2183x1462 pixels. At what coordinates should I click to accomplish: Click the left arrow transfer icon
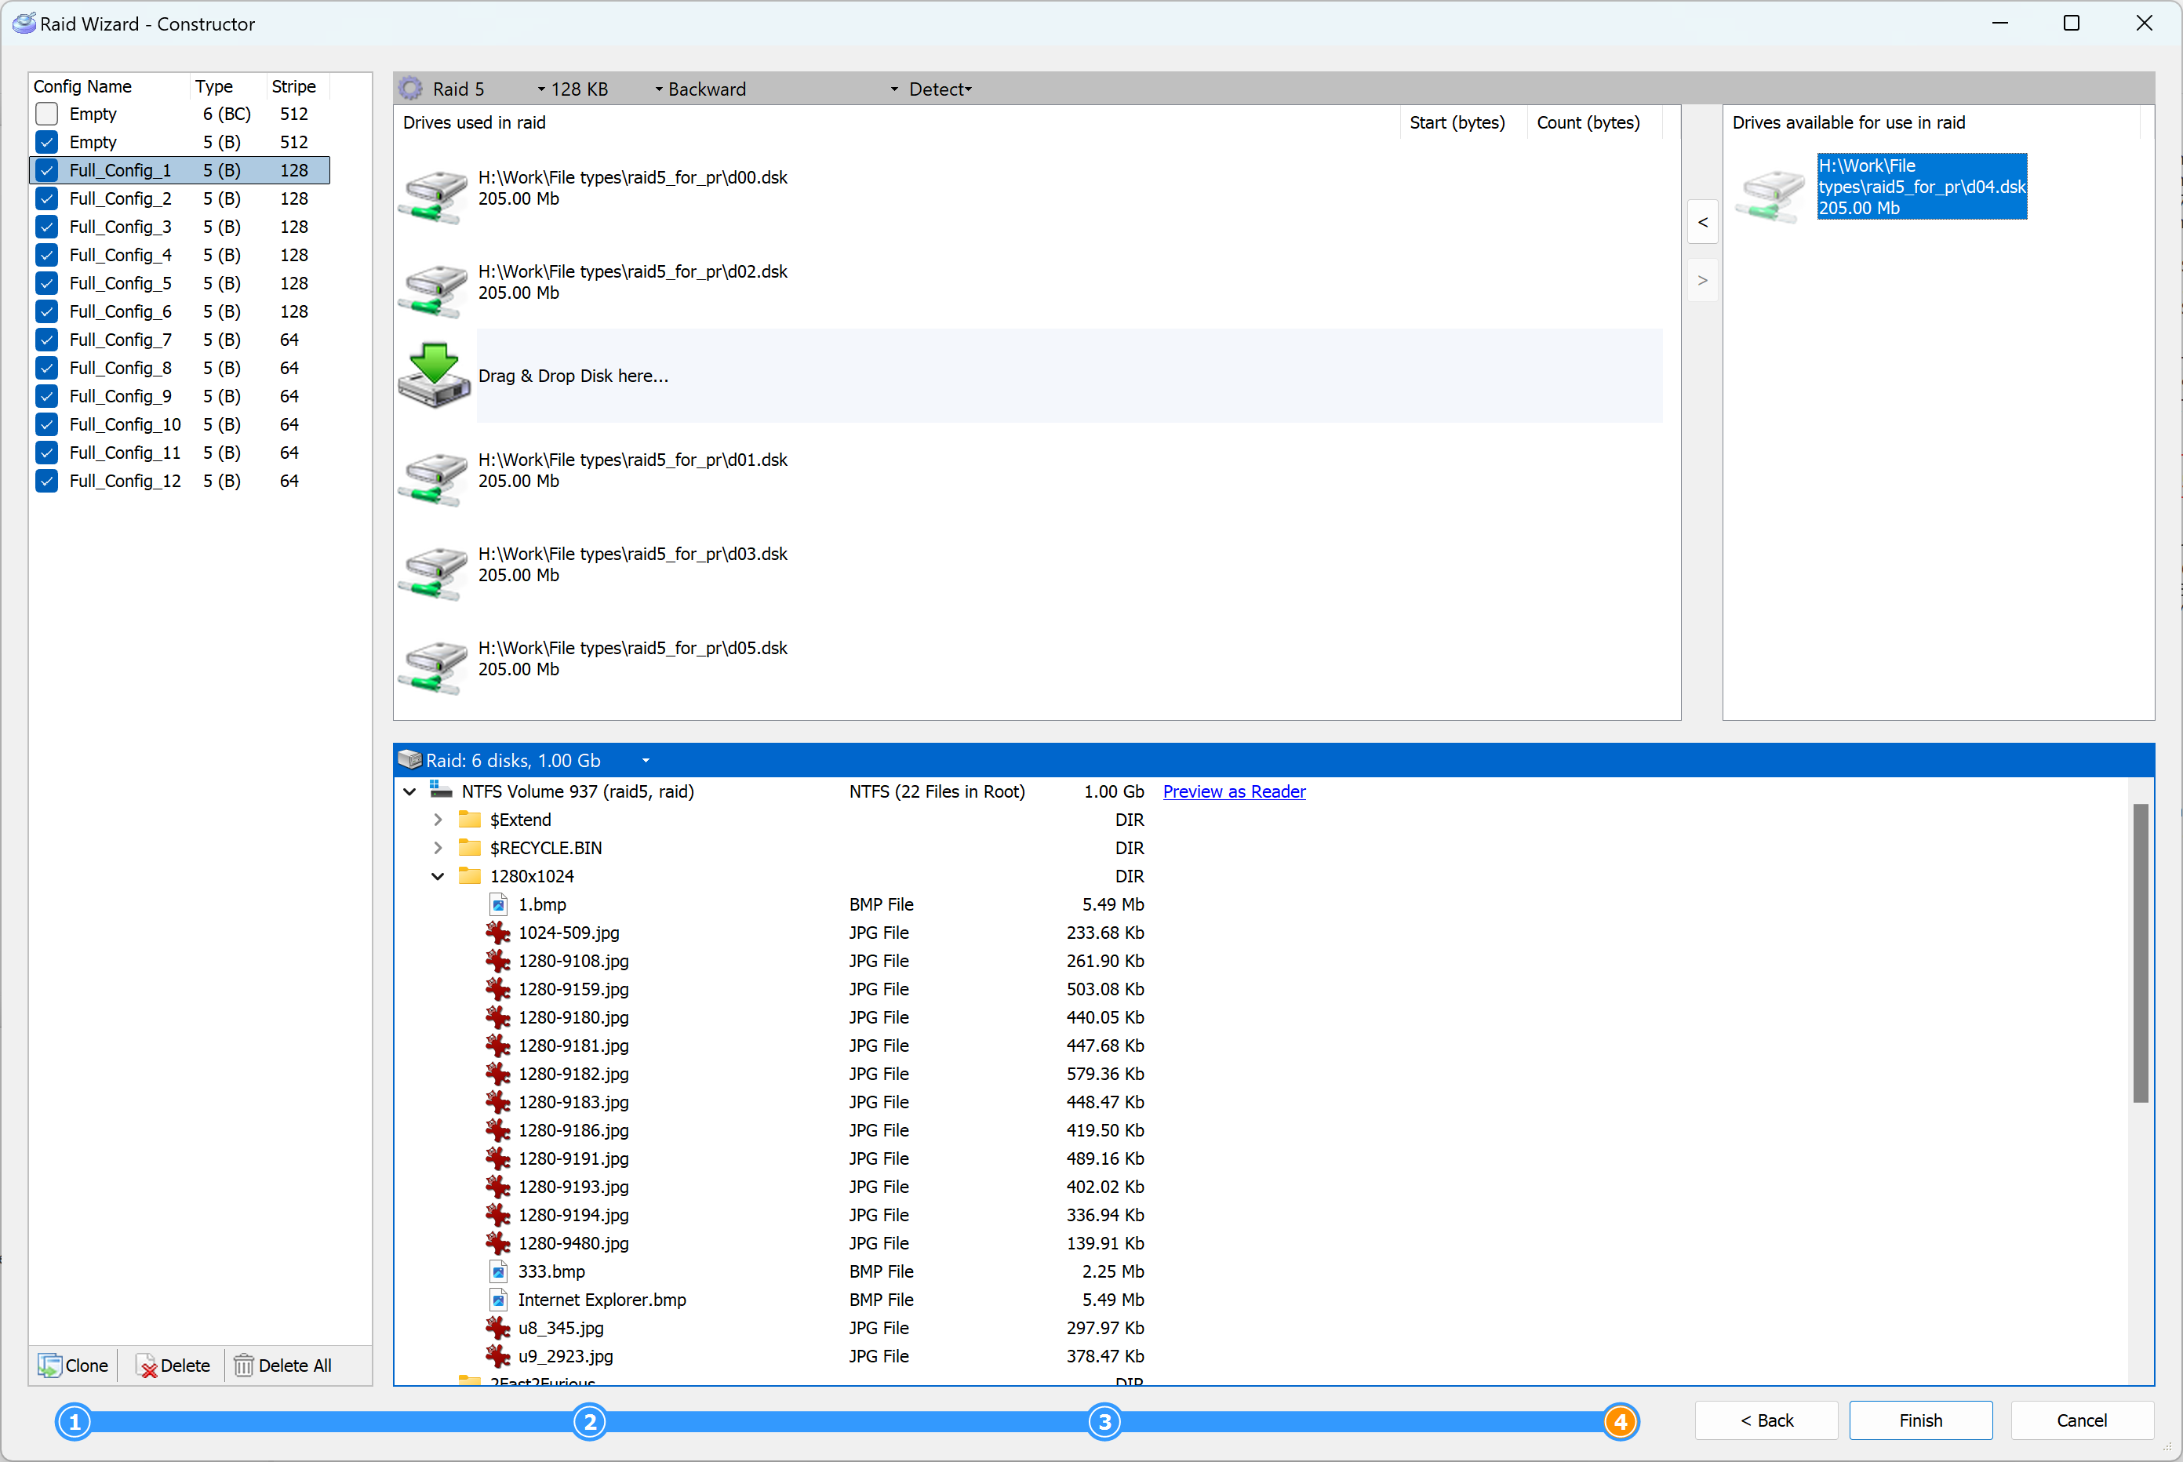1701,224
